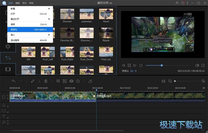Mute the music track
Viewport: 208px width, 133px height.
[8, 121]
